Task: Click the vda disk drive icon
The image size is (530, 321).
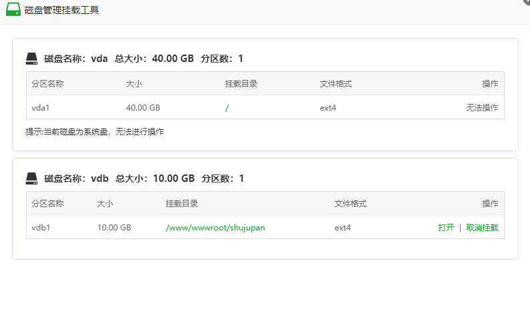Action: [32, 59]
